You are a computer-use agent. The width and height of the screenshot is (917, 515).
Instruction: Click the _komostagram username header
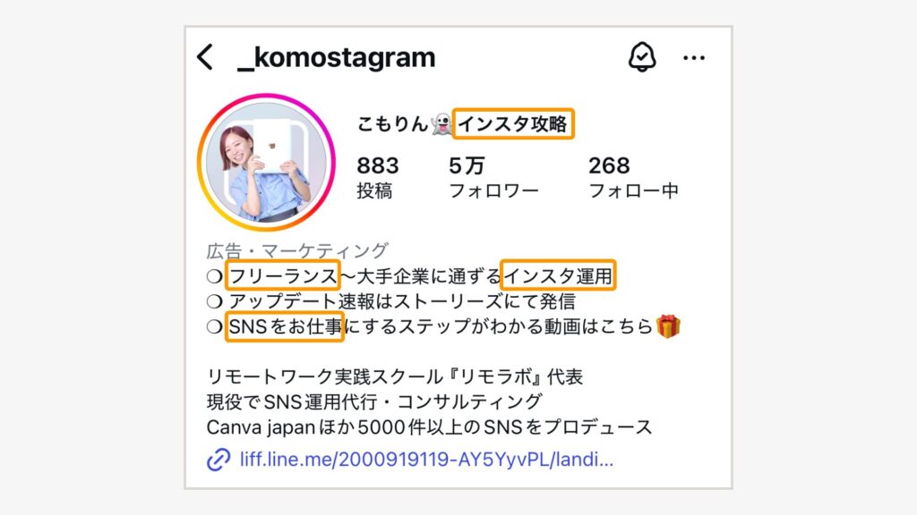[x=337, y=57]
